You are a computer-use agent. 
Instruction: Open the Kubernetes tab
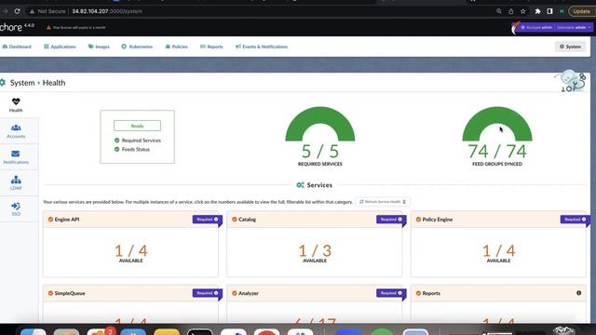tap(137, 47)
